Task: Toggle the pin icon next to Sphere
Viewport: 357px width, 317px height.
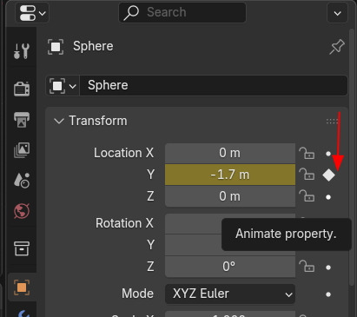Action: 337,47
